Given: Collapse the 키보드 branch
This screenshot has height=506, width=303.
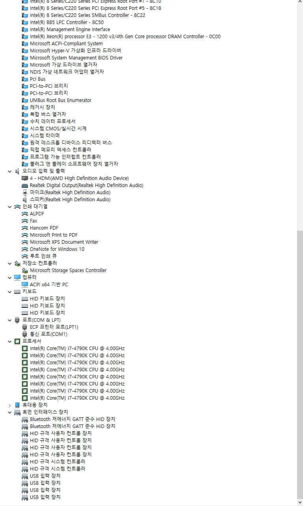Looking at the screenshot, I should 10,291.
